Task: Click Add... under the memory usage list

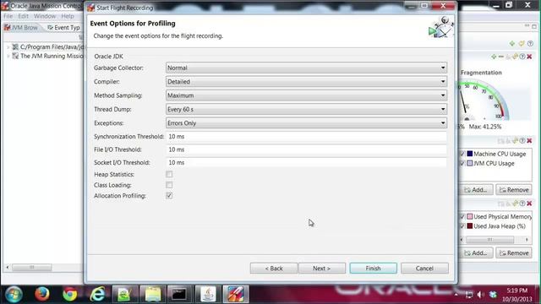Action: (x=476, y=253)
